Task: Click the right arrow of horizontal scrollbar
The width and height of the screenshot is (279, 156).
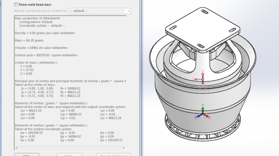Action: tap(124, 148)
